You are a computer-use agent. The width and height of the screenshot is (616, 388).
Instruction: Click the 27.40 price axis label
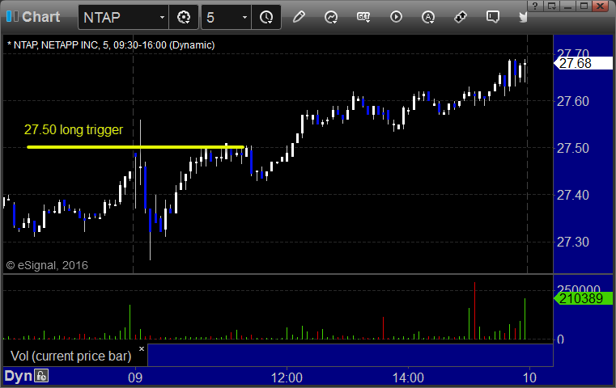pyautogui.click(x=573, y=195)
